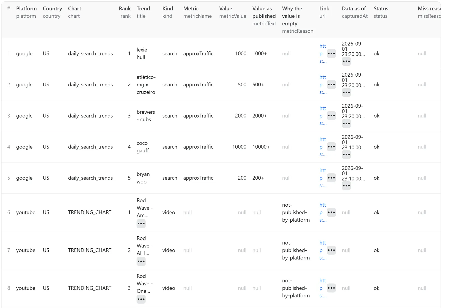Expand link ellipsis in youtube rank 1 row
This screenshot has height=308, width=450.
coord(331,212)
